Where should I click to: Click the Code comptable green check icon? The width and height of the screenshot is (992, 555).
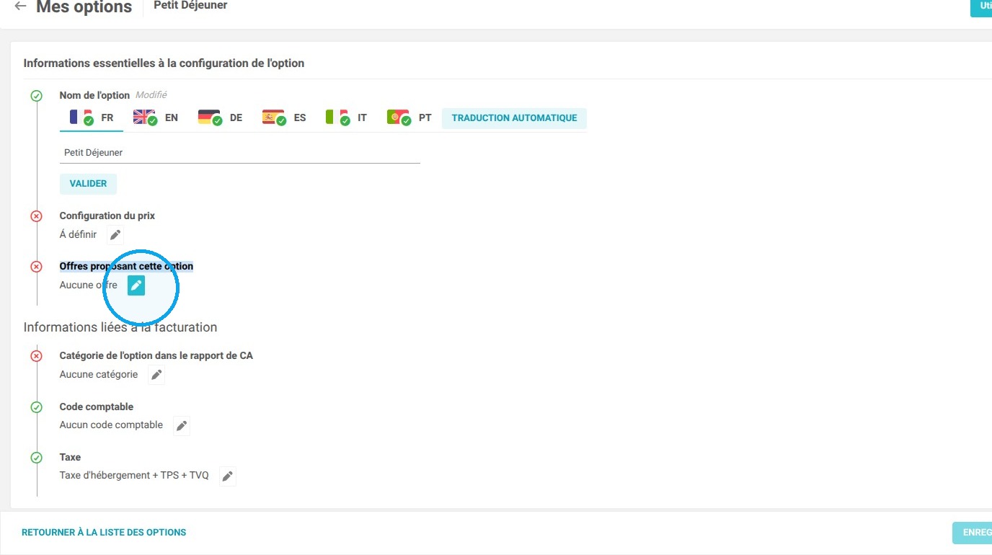[x=37, y=407]
